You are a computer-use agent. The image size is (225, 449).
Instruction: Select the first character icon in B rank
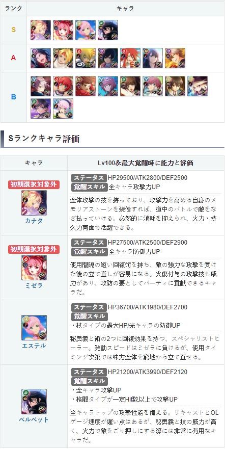(x=41, y=86)
